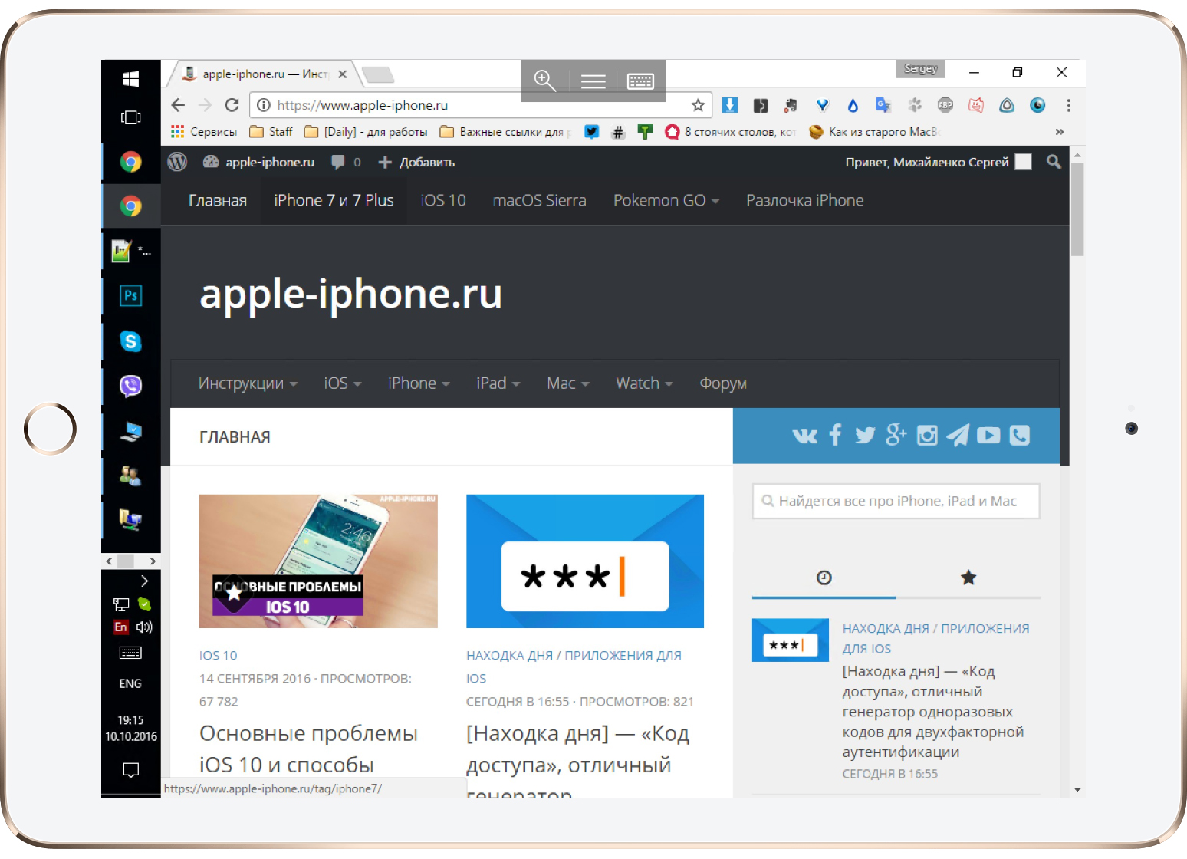The height and width of the screenshot is (859, 1187).
Task: Expand the Mac dropdown menu
Action: coord(568,383)
